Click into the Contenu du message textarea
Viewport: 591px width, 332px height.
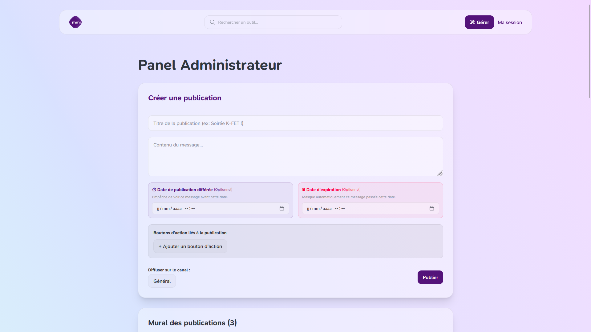pos(295,156)
